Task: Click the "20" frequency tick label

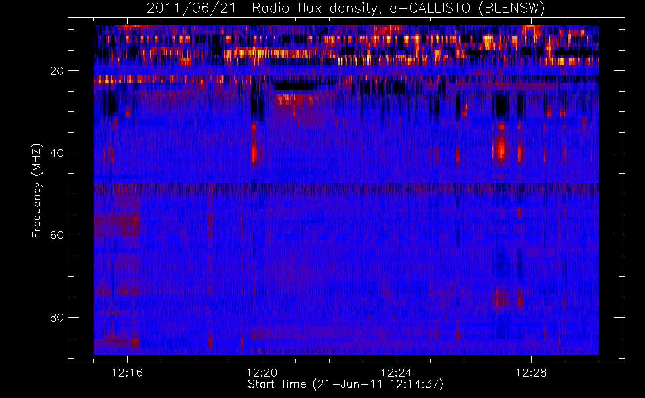Action: (57, 71)
